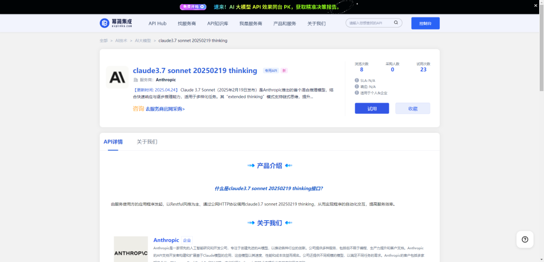Click the 服务商 building icon

(135, 80)
